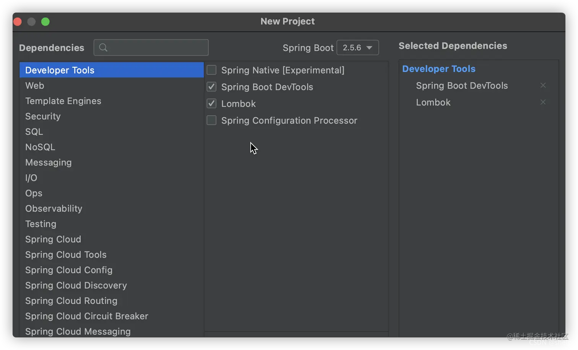
Task: Click the search magnifier icon
Action: click(x=103, y=47)
